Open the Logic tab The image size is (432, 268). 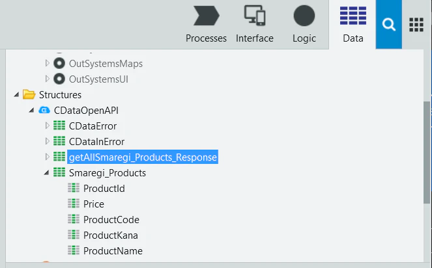pyautogui.click(x=304, y=24)
